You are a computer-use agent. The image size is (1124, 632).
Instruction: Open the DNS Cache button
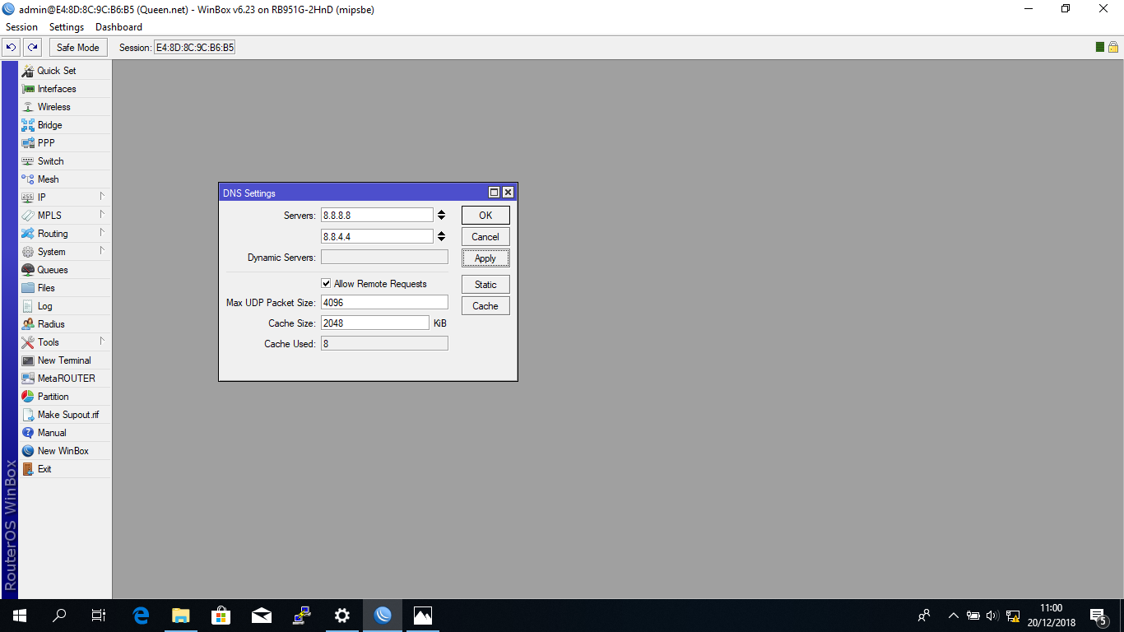[485, 305]
